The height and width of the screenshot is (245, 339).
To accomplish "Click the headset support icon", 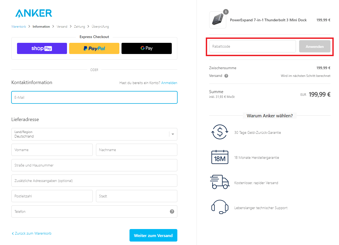I will (x=220, y=207).
